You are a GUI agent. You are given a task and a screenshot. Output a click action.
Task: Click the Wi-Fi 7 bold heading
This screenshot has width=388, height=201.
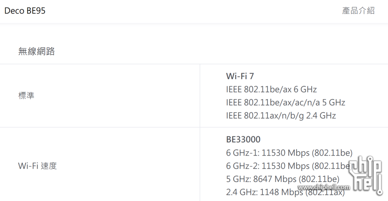(240, 76)
